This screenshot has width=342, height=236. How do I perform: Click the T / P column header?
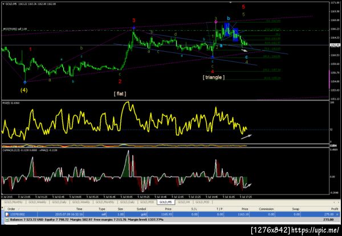(219, 209)
